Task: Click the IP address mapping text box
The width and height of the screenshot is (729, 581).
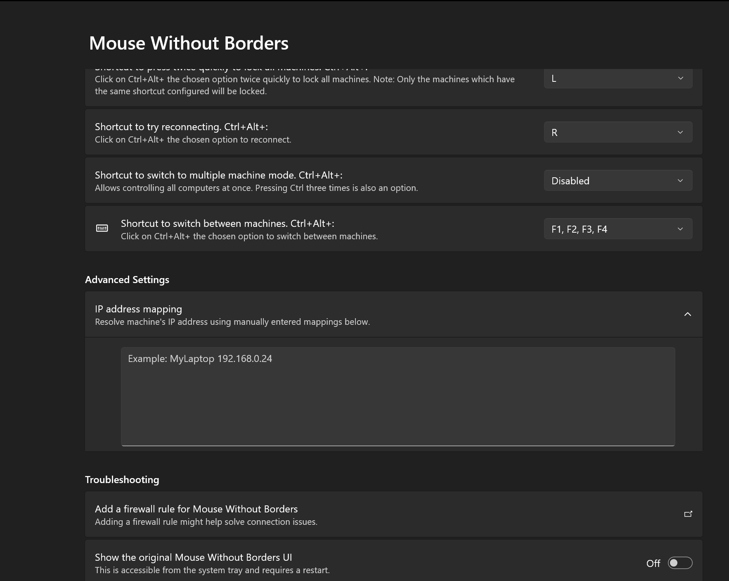Action: pyautogui.click(x=398, y=397)
